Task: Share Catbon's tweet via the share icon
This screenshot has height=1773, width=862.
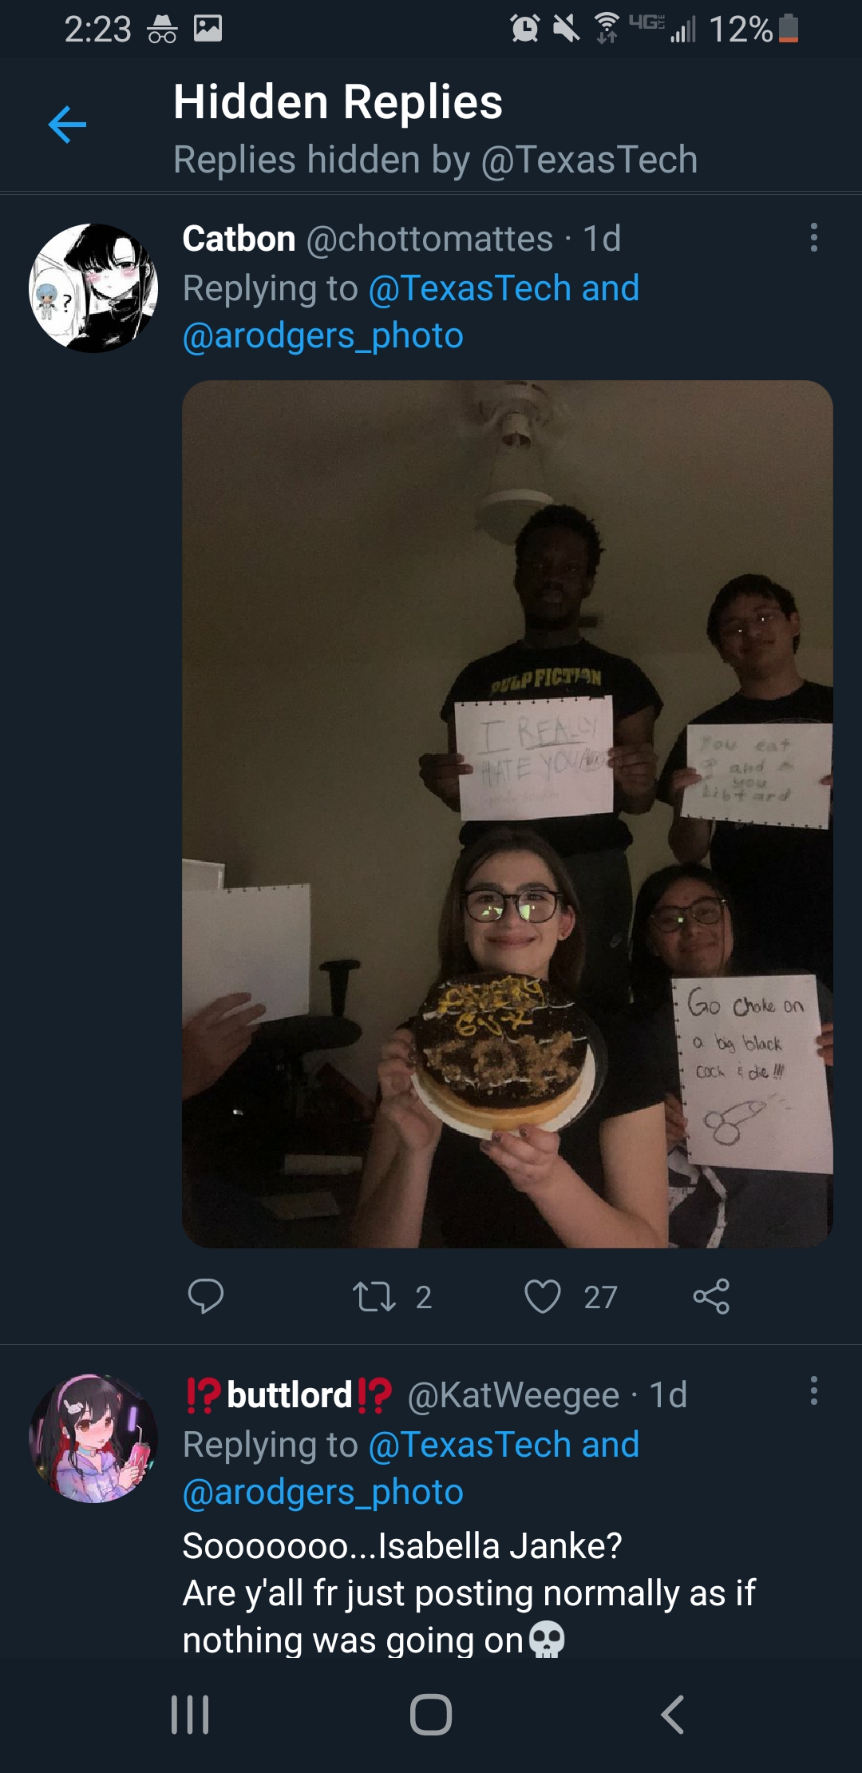Action: coord(711,1296)
